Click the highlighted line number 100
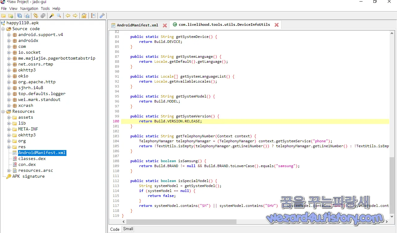This screenshot has height=233, width=397. point(116,121)
